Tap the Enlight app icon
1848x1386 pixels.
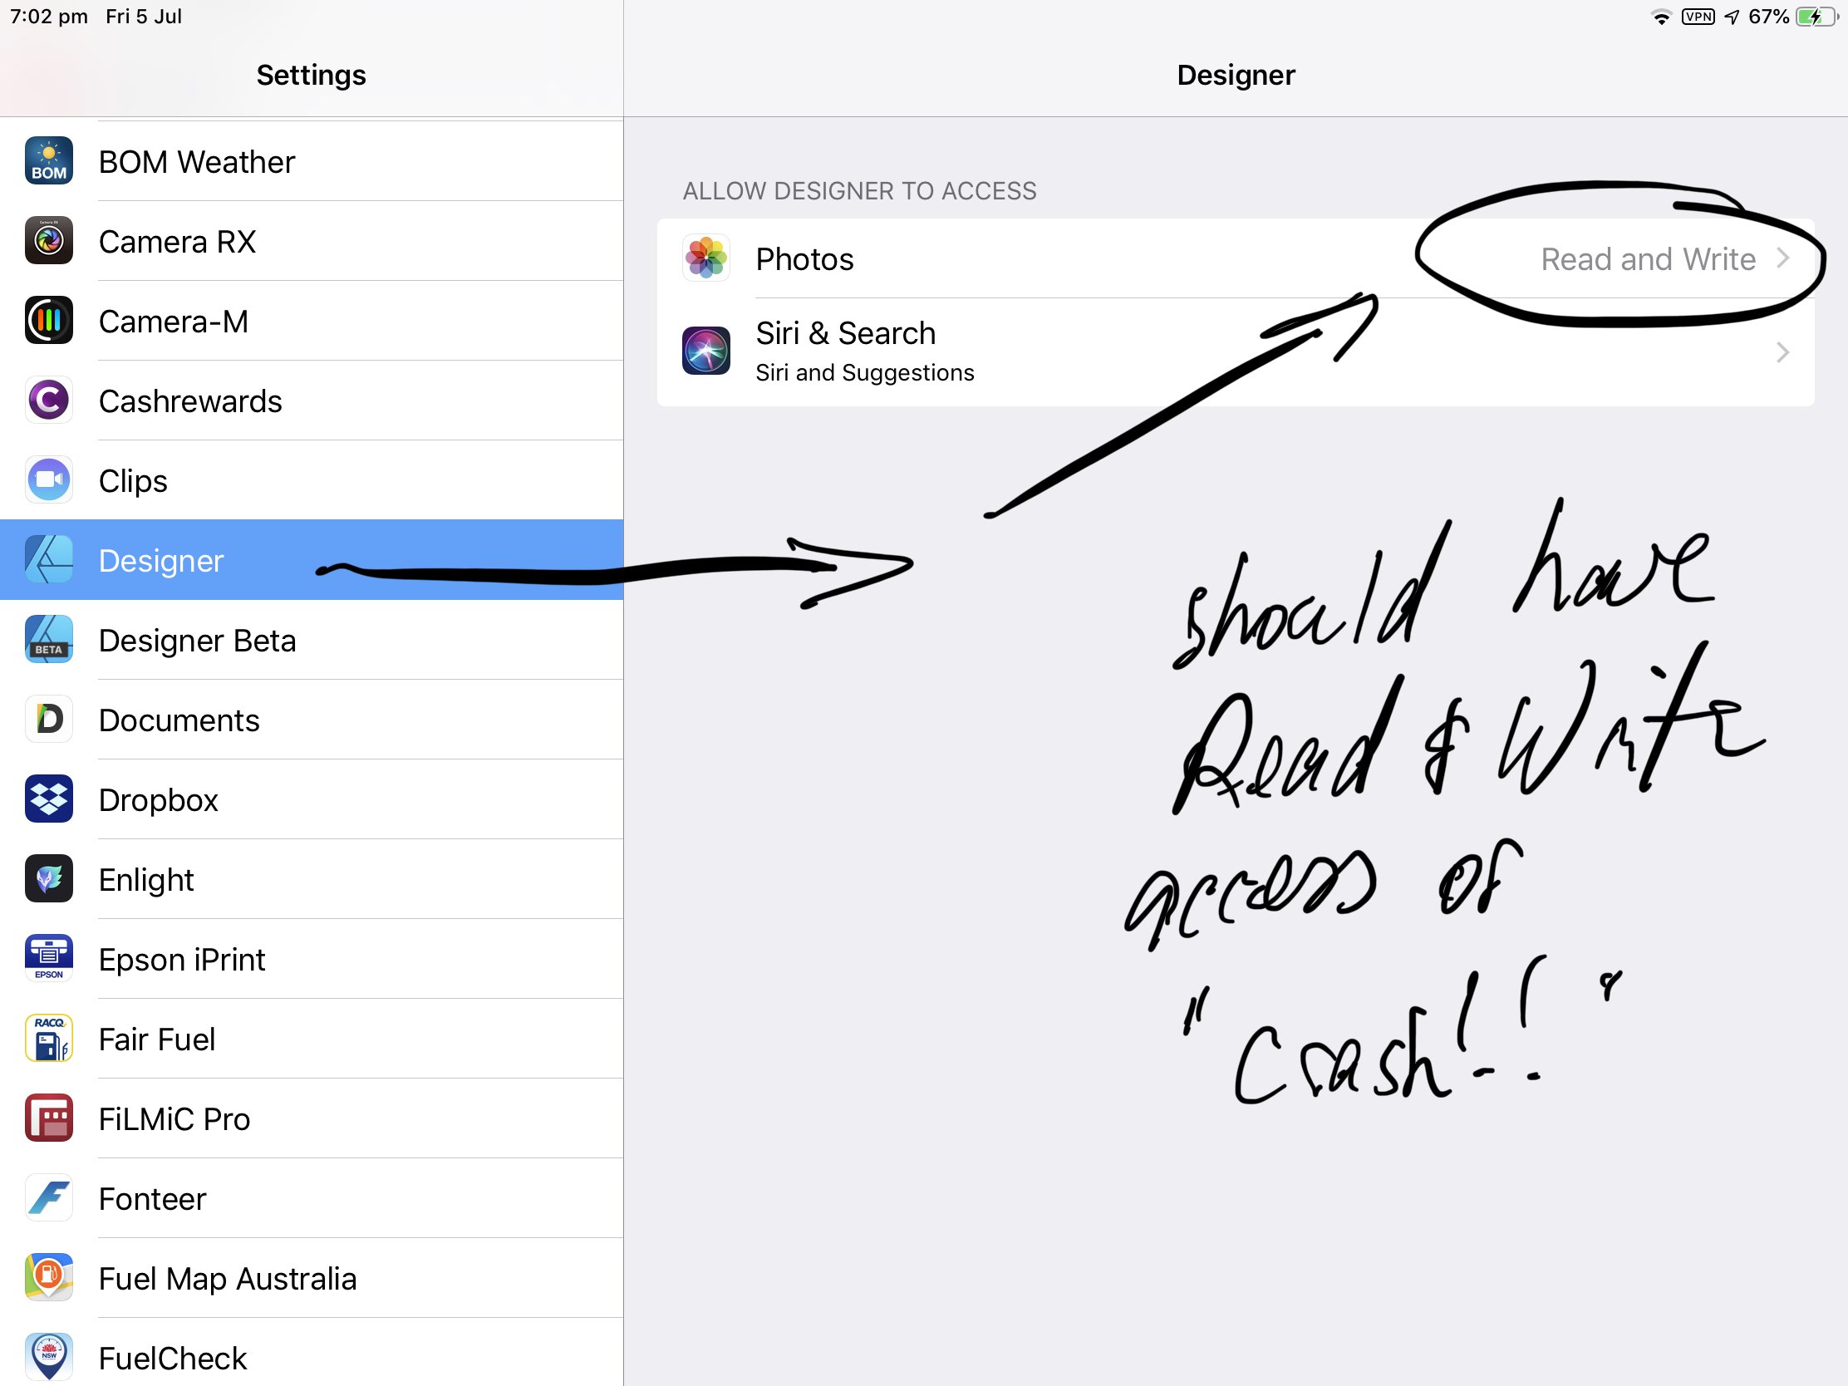pos(48,879)
